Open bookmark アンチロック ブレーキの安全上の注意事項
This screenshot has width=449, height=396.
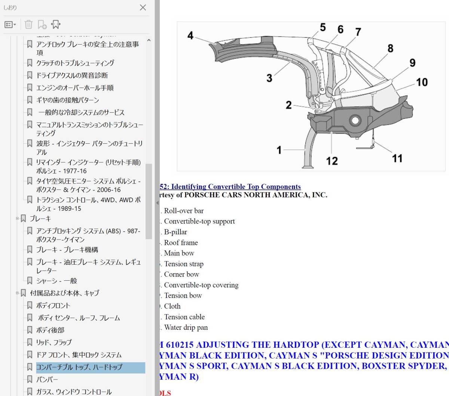tap(88, 48)
